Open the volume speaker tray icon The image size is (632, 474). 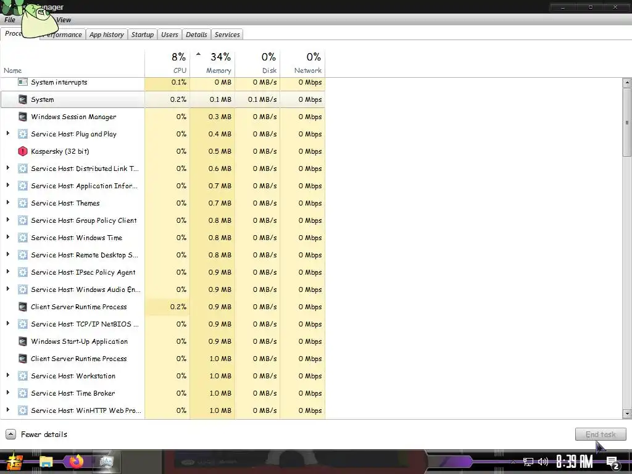tap(543, 462)
